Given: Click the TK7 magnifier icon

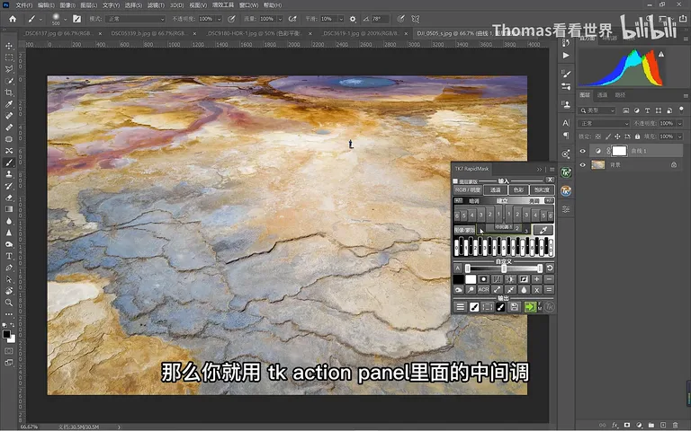Looking at the screenshot, I should tap(471, 290).
